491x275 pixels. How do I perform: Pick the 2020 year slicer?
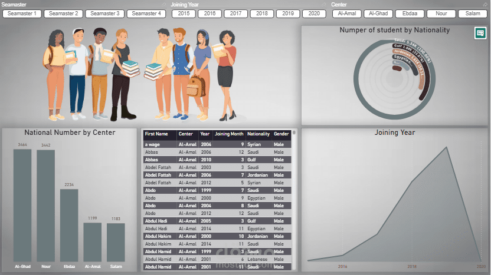pos(314,14)
